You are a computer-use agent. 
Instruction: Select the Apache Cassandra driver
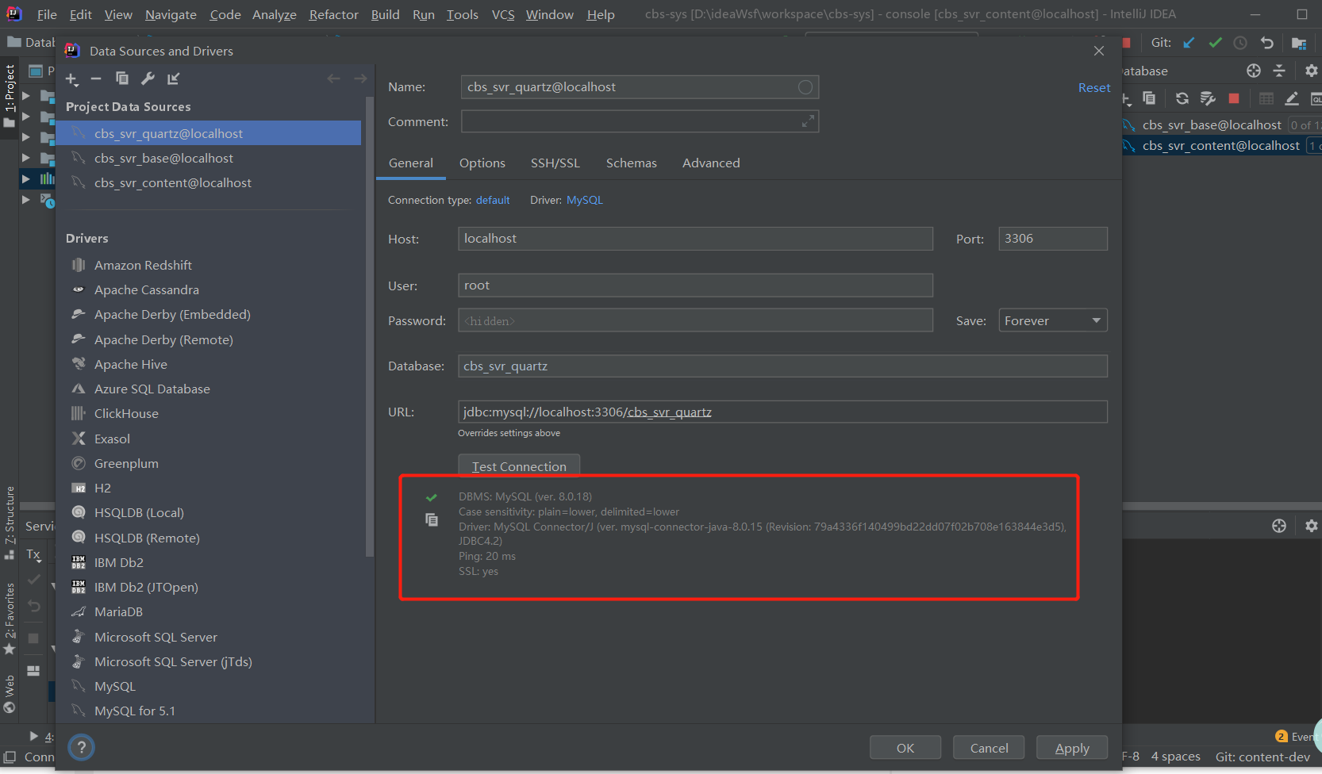tap(146, 289)
